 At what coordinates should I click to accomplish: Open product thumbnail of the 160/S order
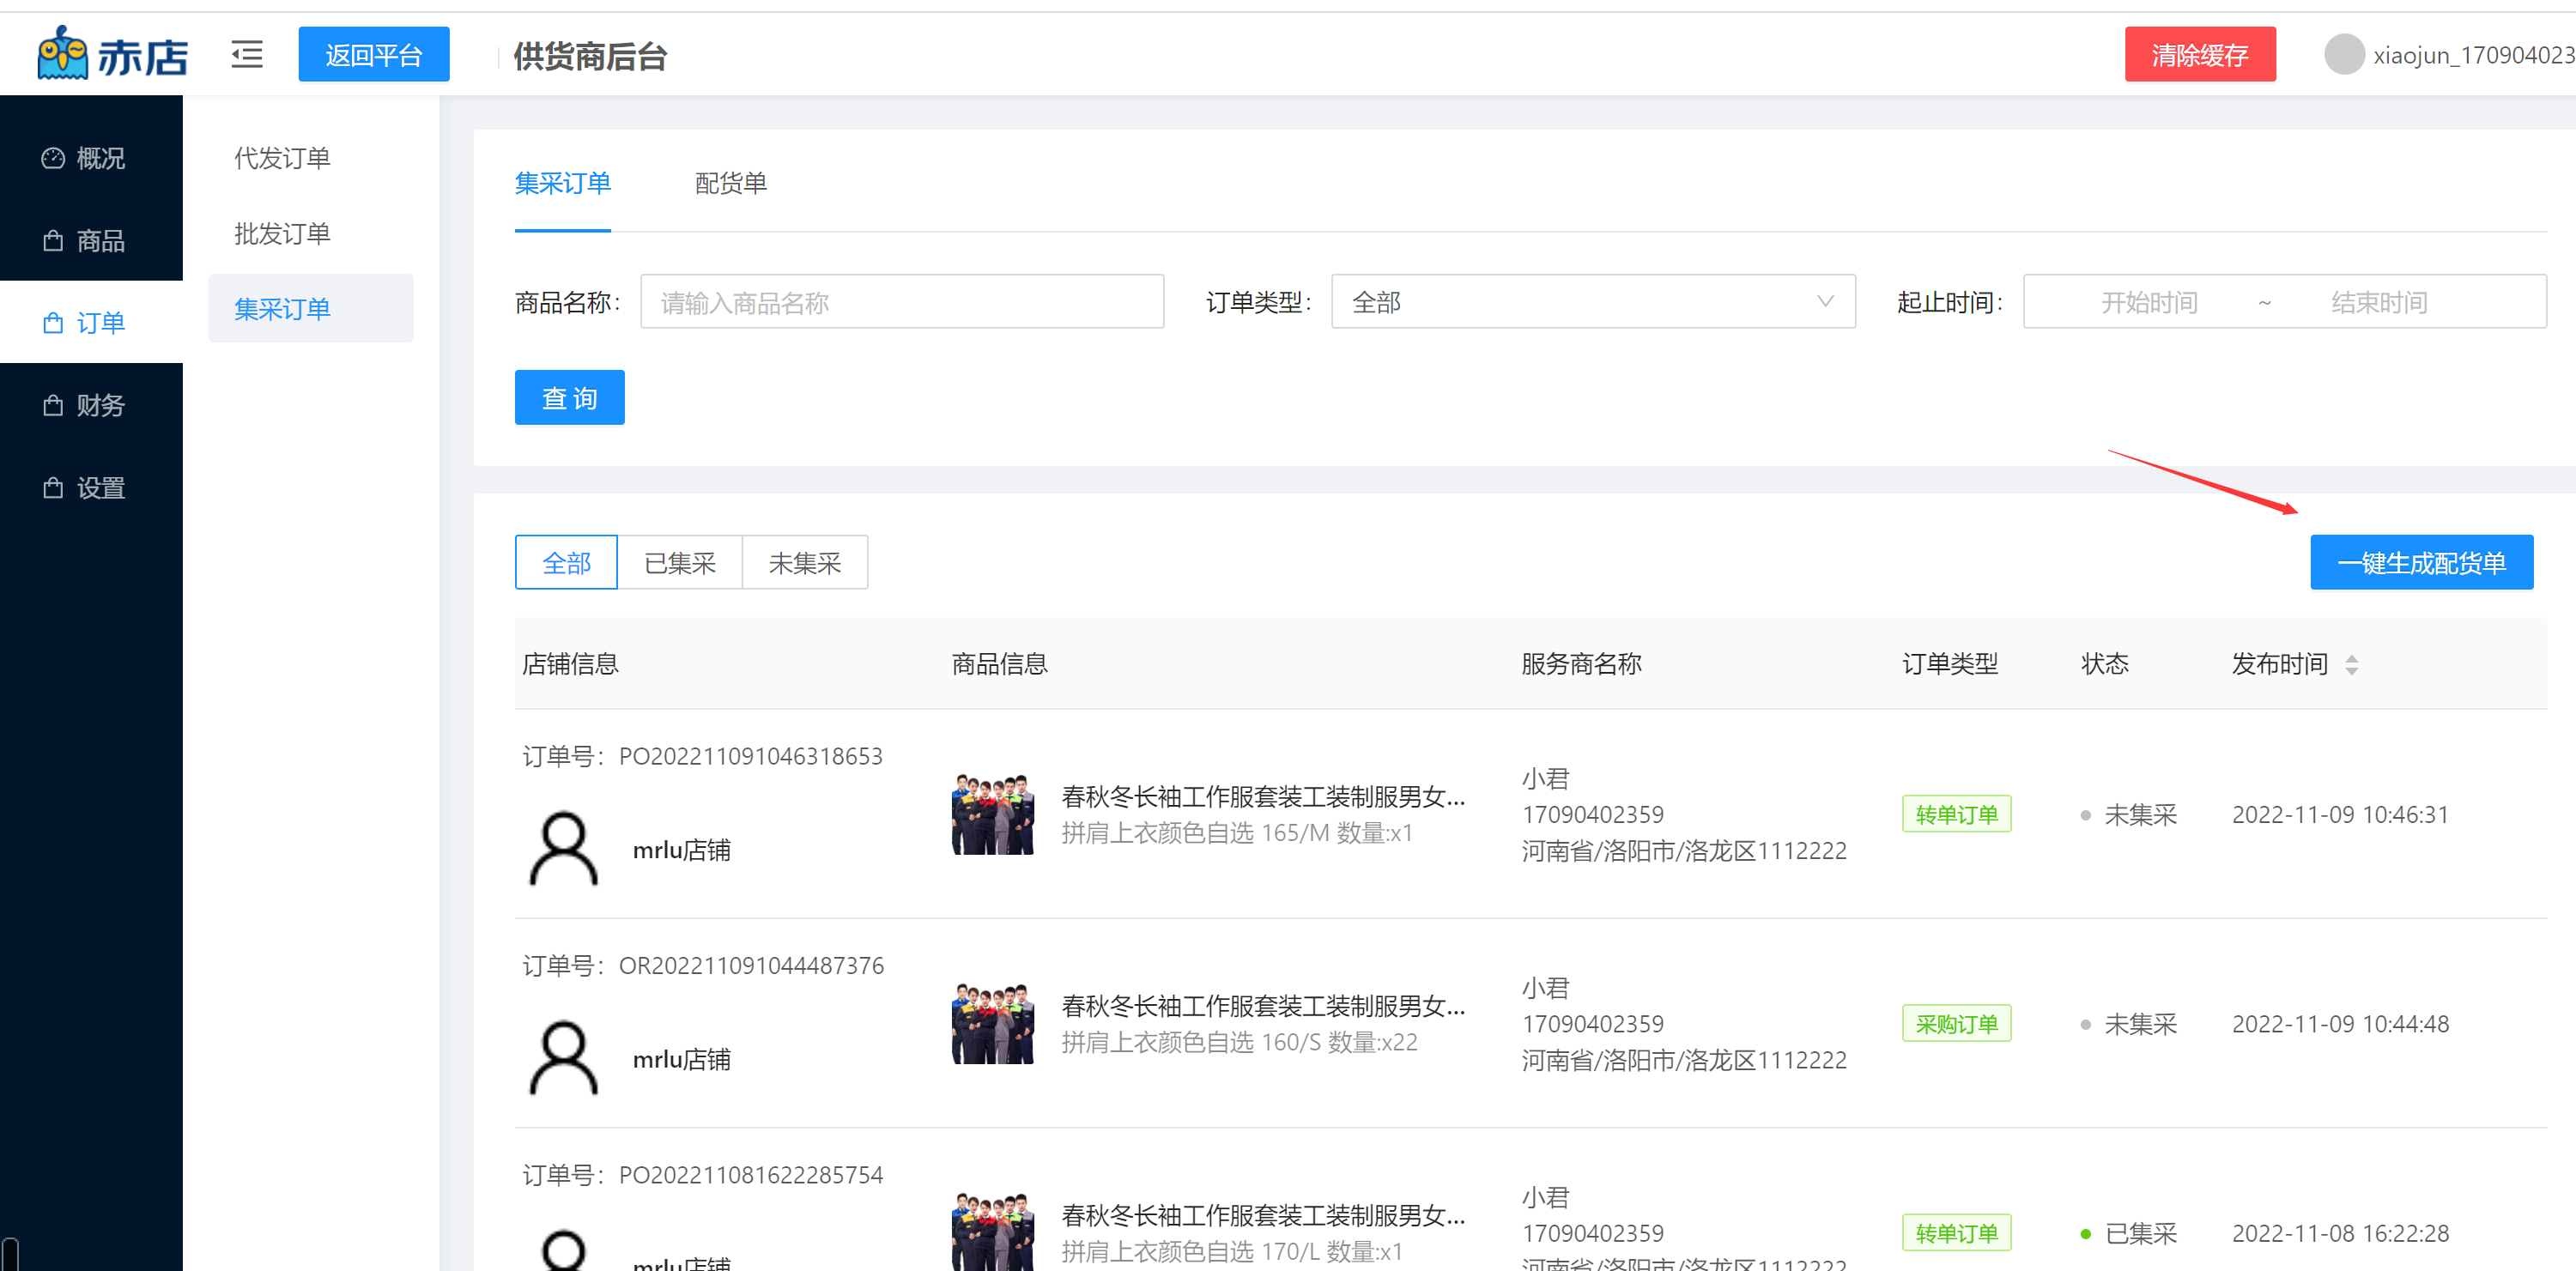992,1023
